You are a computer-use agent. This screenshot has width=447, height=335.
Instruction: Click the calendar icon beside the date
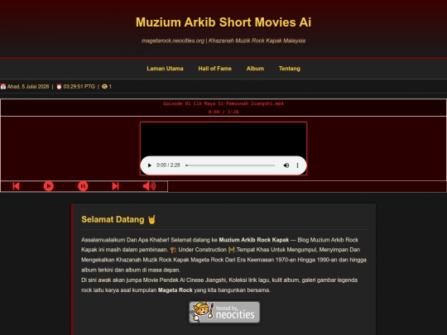pos(3,87)
